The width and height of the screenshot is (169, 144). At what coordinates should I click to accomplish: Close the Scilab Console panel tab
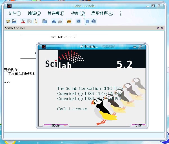(x=162, y=28)
